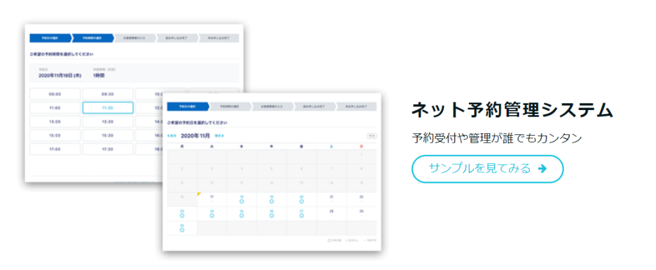Choose the 09:00 time slot
The height and width of the screenshot is (270, 656).
click(55, 94)
